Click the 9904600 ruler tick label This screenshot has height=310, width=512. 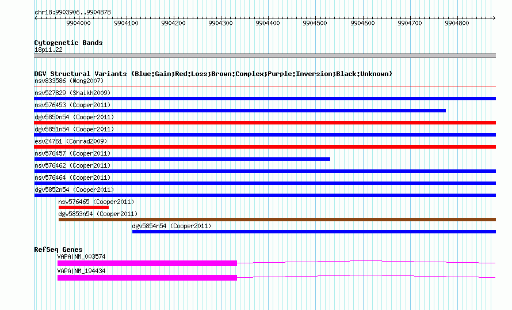point(362,23)
